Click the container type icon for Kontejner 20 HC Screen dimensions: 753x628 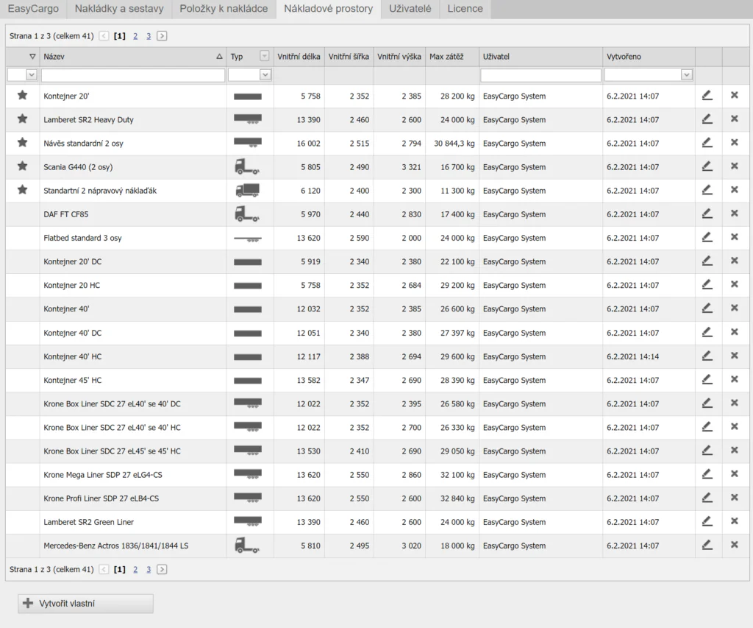(x=247, y=286)
